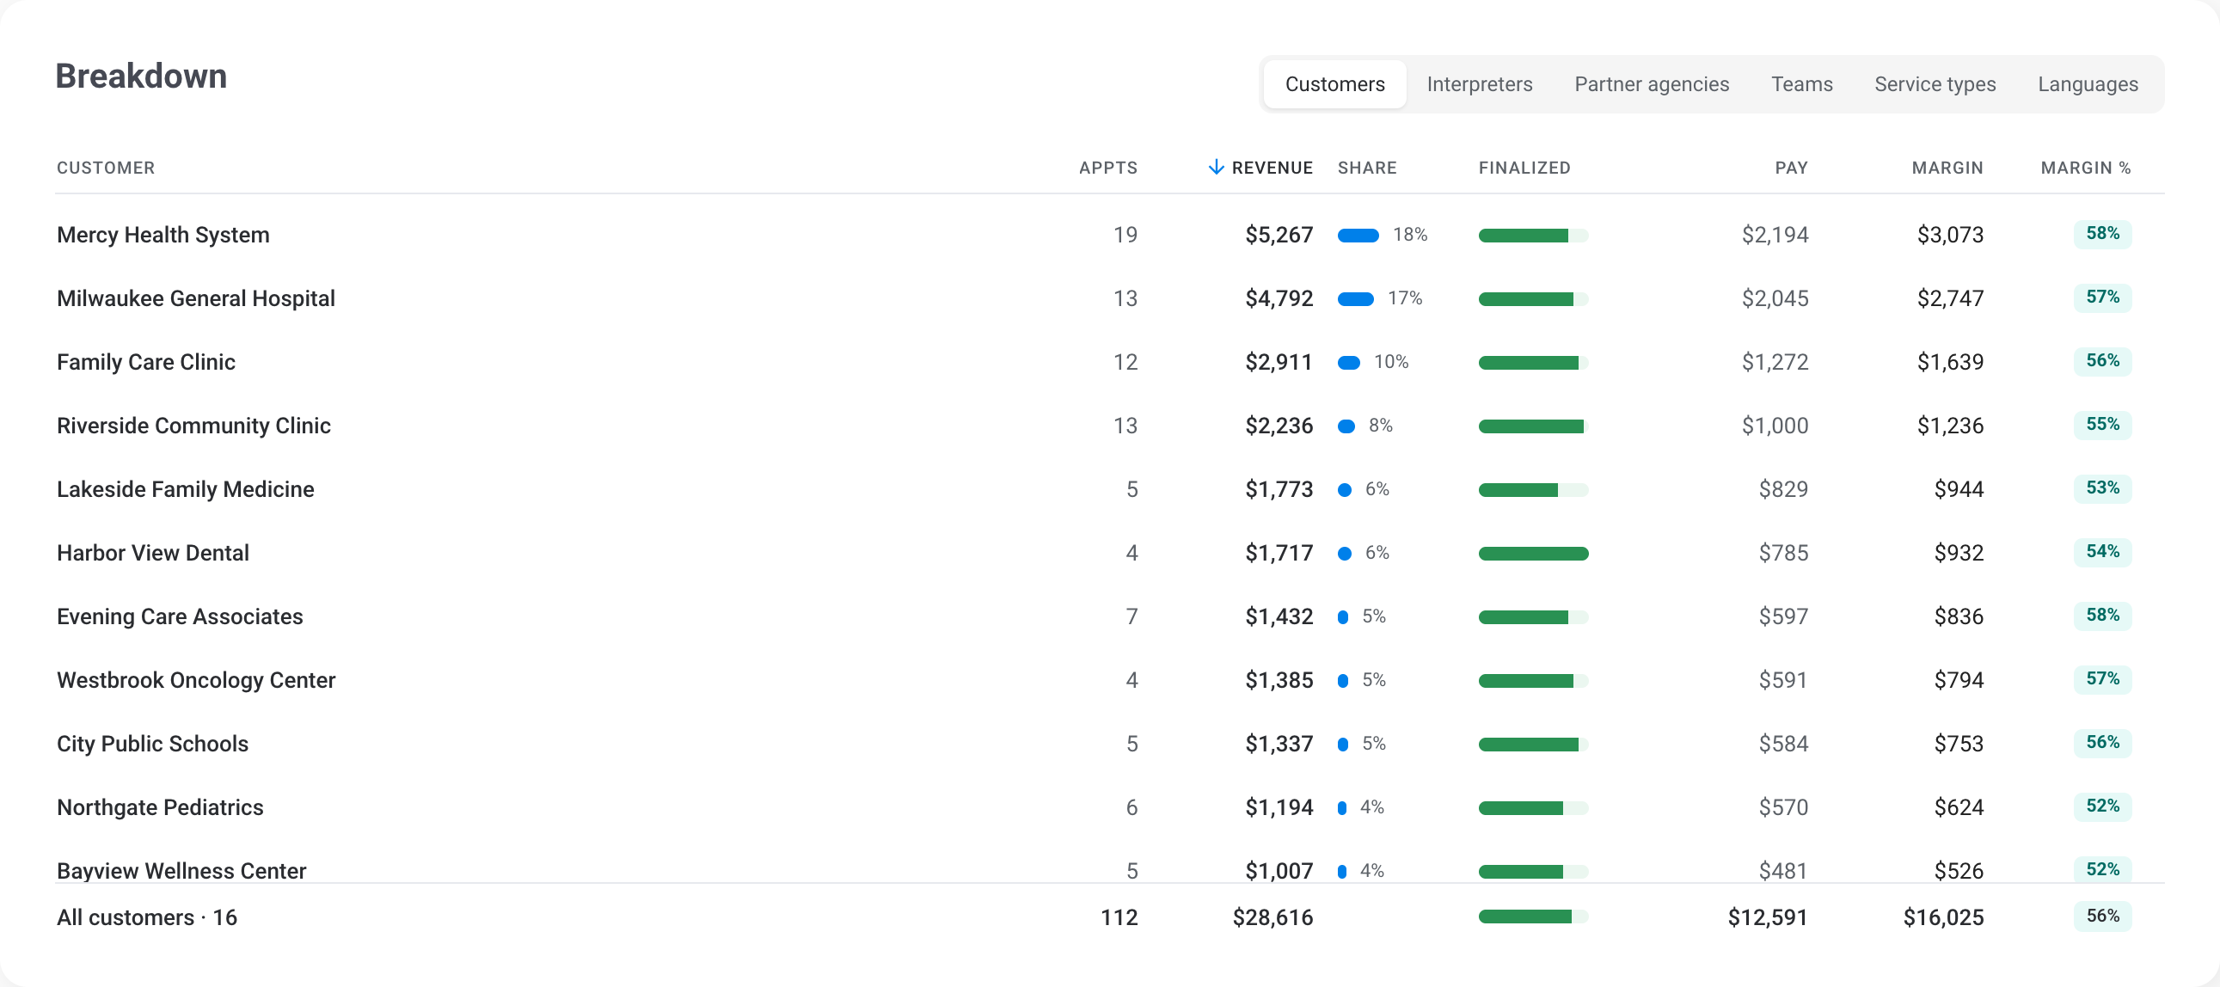The width and height of the screenshot is (2220, 987).
Task: Click the $16,025 total margin value
Action: (x=1943, y=917)
